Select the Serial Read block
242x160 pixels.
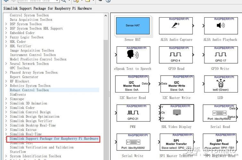220,113
